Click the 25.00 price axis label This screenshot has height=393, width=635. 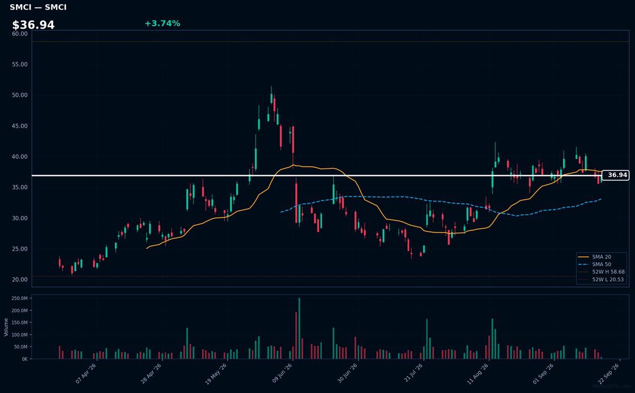pyautogui.click(x=20, y=248)
